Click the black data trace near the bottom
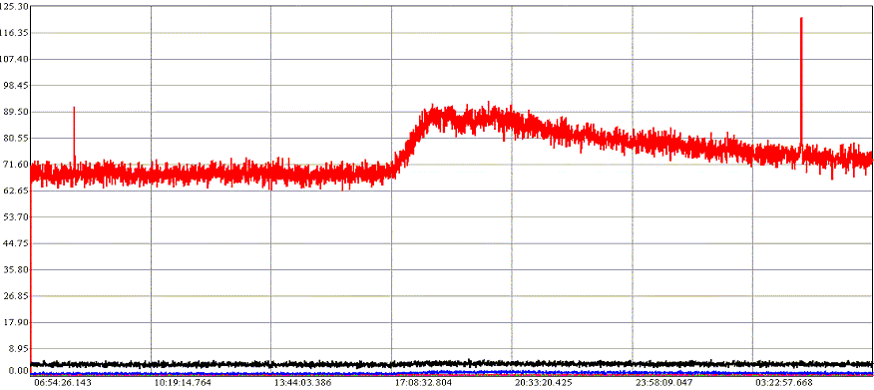This screenshot has height=390, width=874. point(446,364)
